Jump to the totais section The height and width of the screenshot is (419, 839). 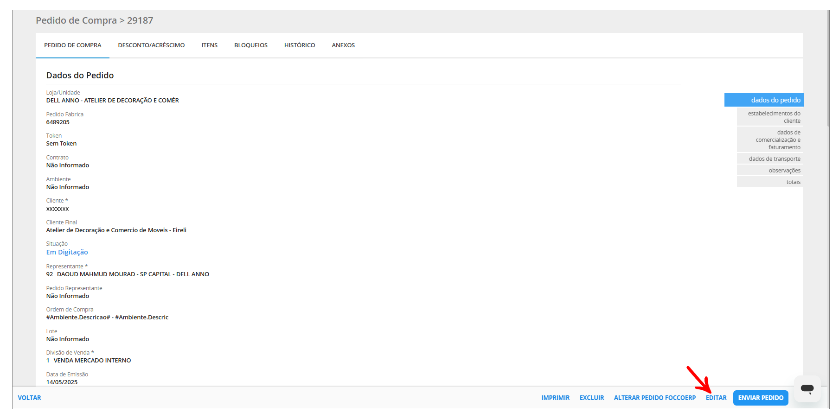pos(770,182)
